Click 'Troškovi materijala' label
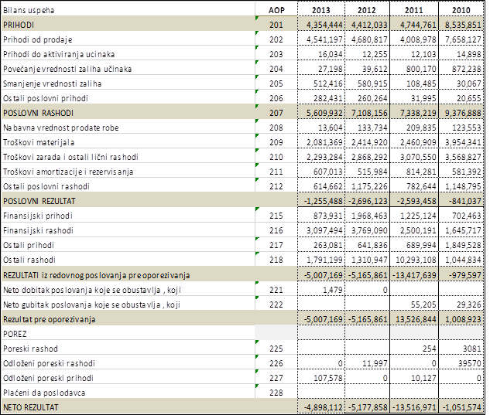This screenshot has width=490, height=415. click(39, 142)
